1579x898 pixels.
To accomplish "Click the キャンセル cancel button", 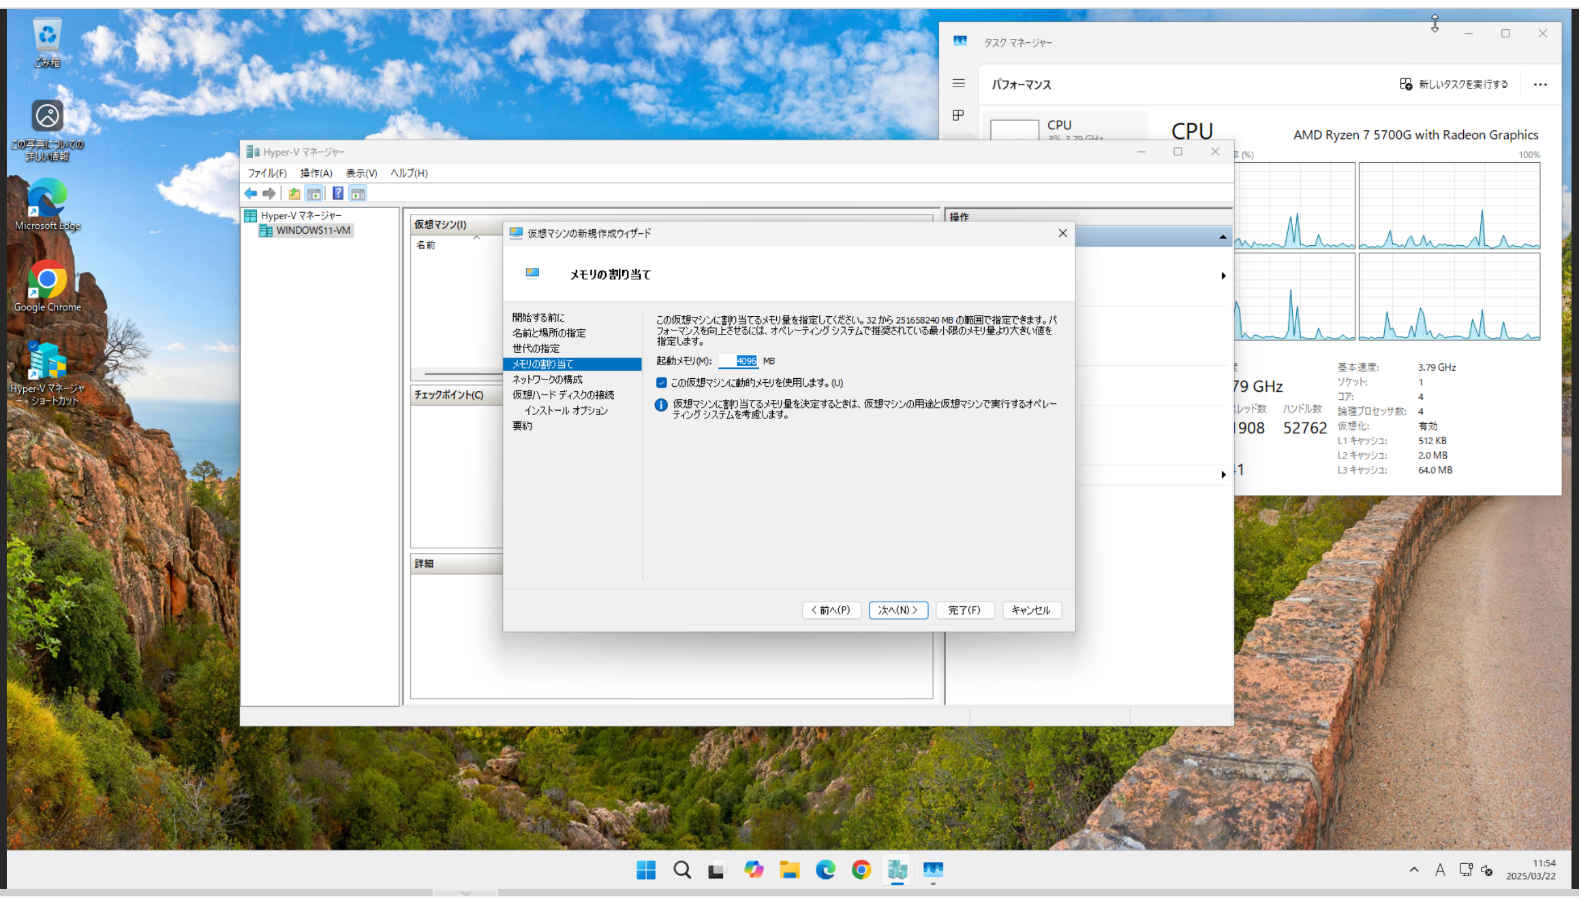I will coord(1030,610).
